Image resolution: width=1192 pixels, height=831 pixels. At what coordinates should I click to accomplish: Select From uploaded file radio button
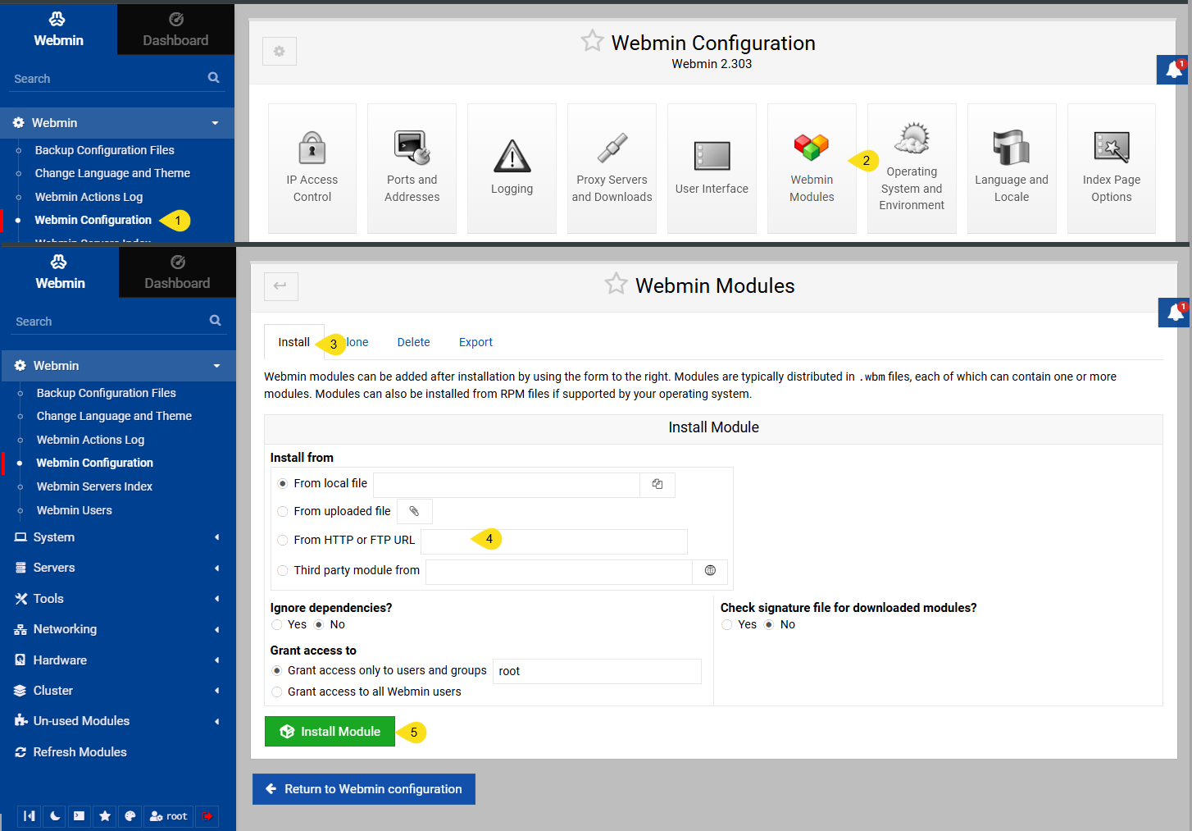coord(283,512)
